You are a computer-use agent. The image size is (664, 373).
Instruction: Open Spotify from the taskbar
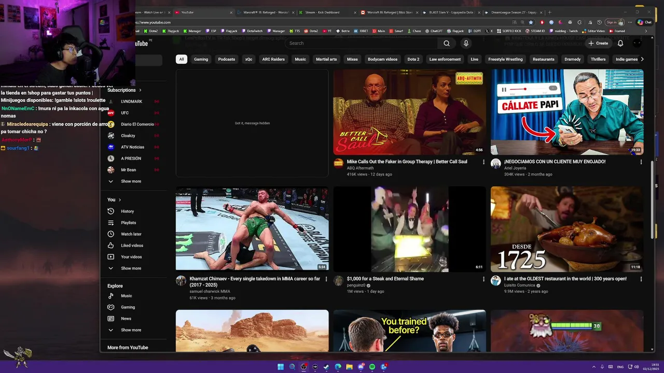(x=372, y=367)
